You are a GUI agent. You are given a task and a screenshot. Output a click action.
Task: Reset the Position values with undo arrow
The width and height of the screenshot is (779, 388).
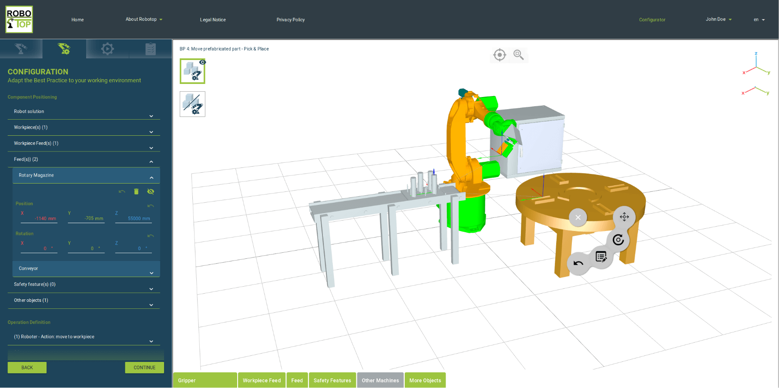(151, 206)
